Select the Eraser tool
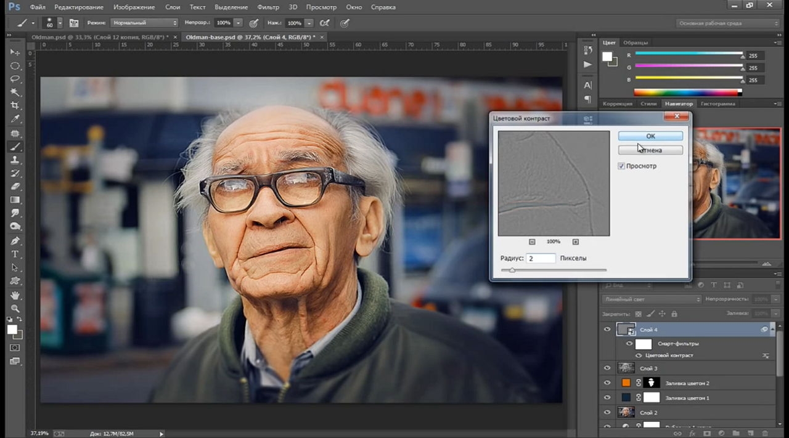The image size is (789, 438). click(15, 187)
